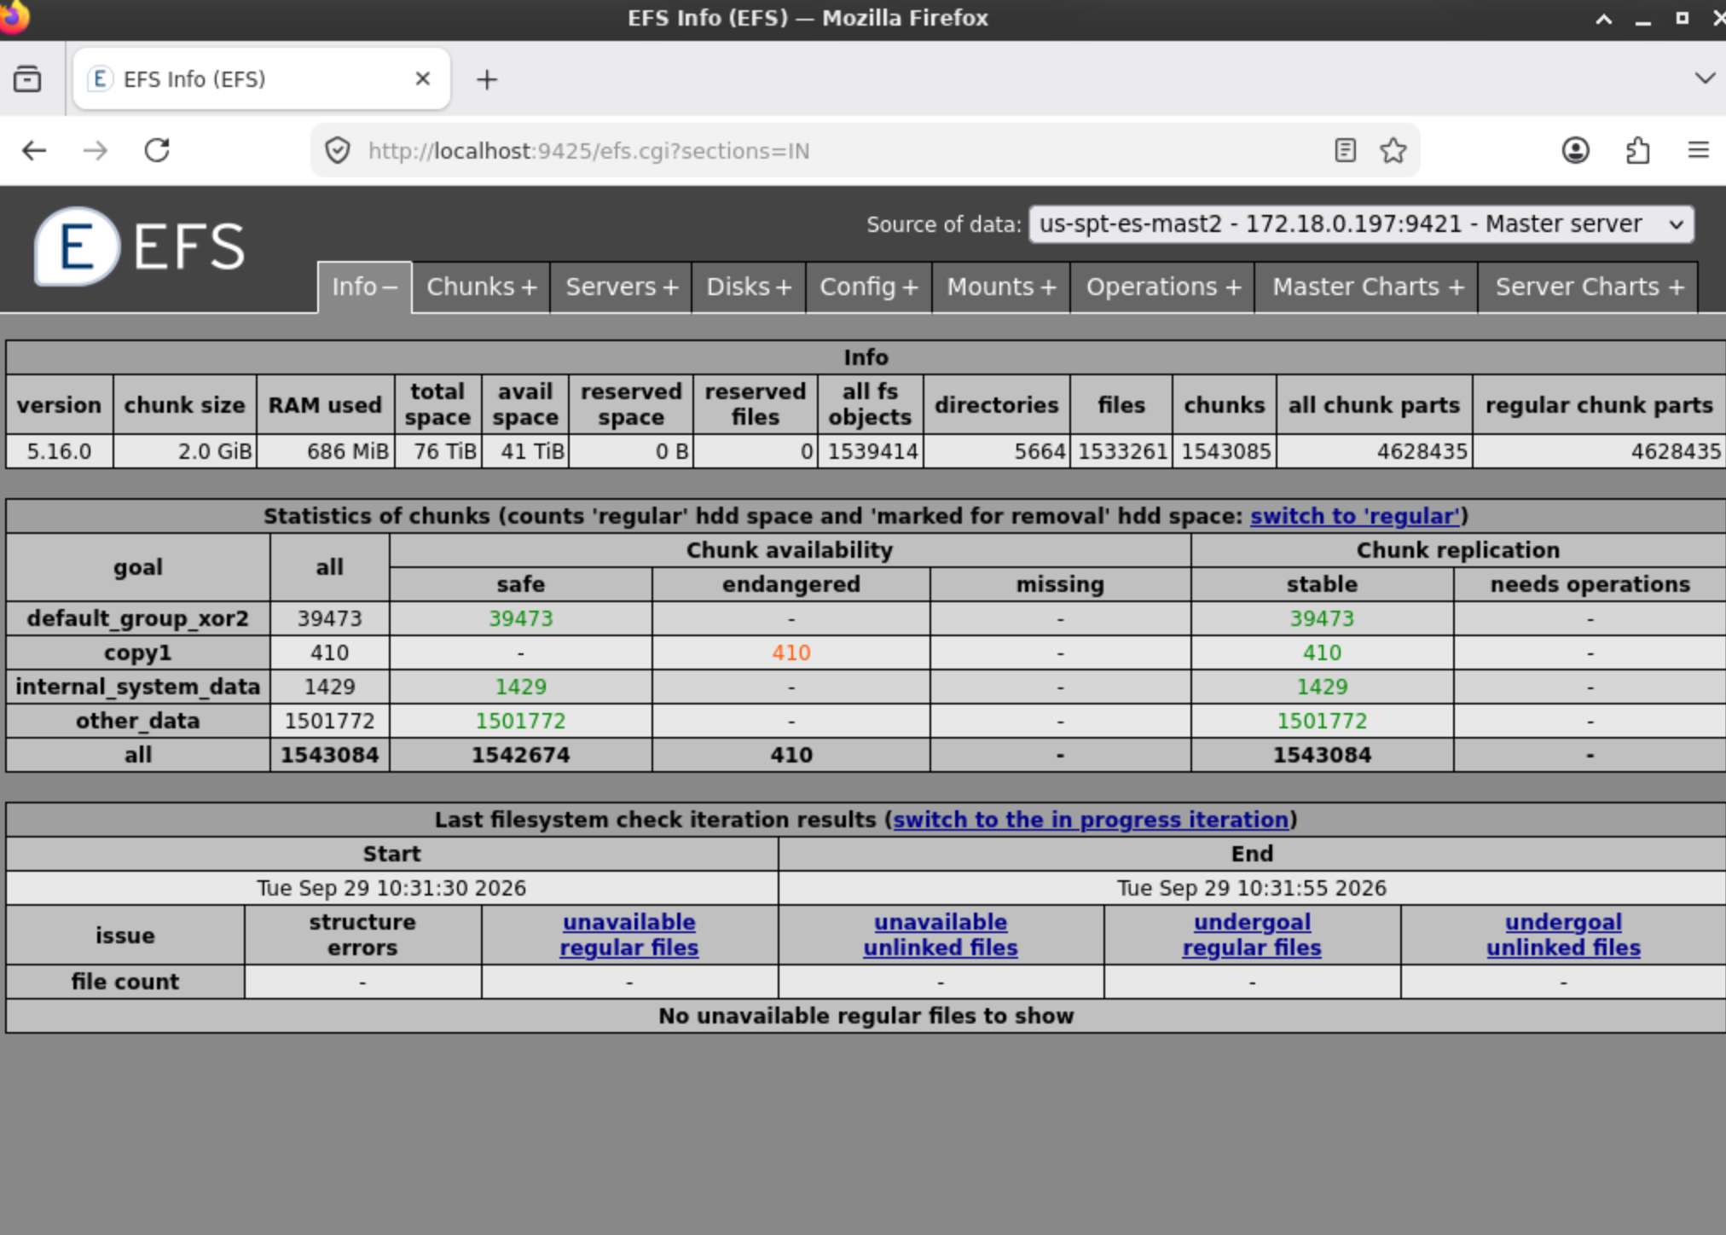
Task: Click the switch to 'regular' link
Action: [x=1355, y=516]
